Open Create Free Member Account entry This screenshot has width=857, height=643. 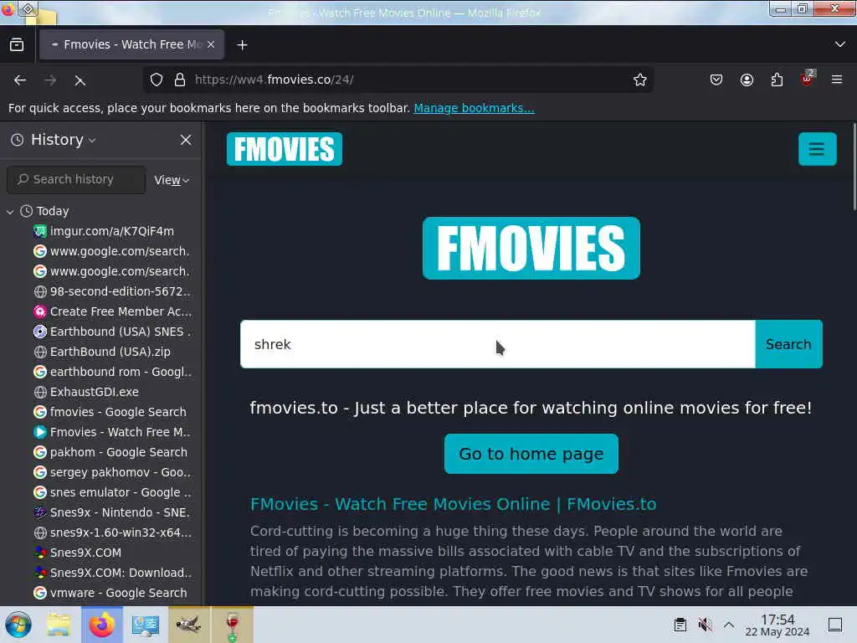coord(111,311)
